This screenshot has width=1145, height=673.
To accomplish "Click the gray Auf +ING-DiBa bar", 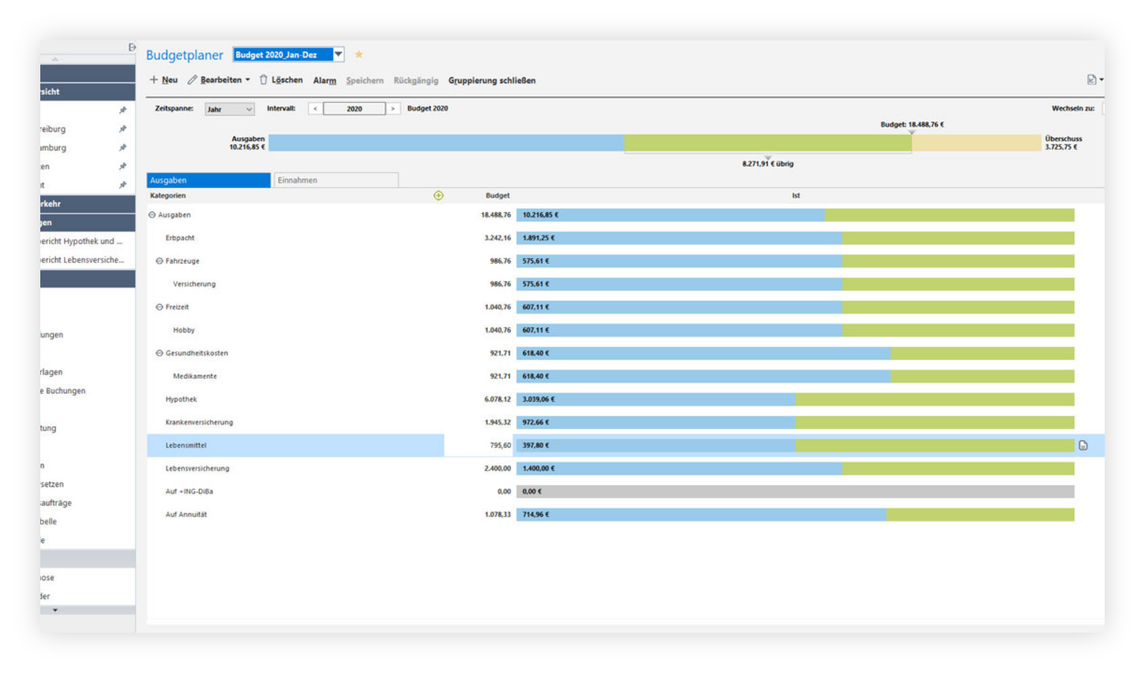I will point(795,491).
